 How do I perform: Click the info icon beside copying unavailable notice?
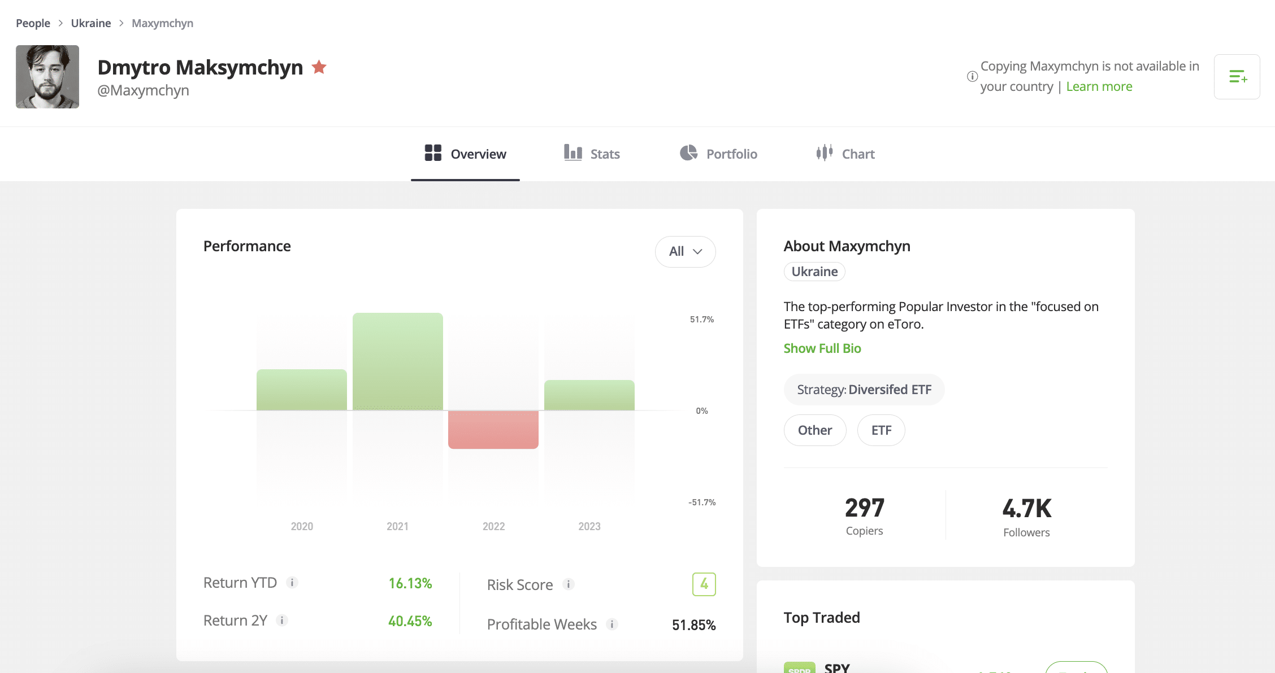tap(972, 76)
